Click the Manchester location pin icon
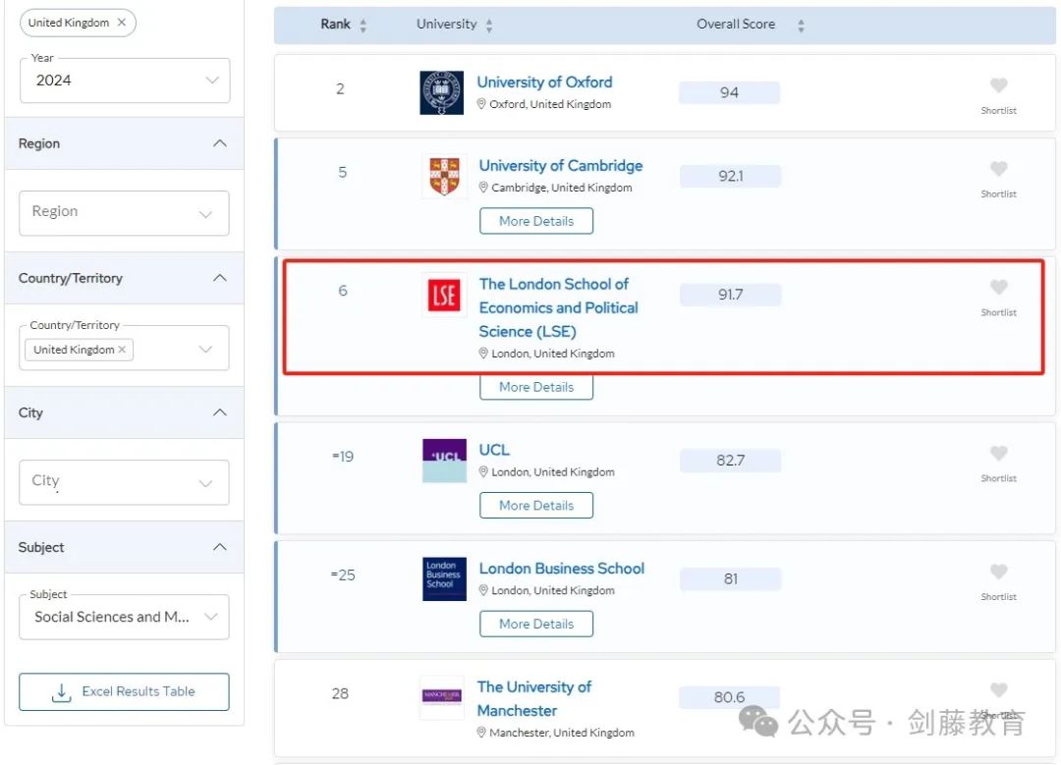The height and width of the screenshot is (765, 1061). click(481, 733)
